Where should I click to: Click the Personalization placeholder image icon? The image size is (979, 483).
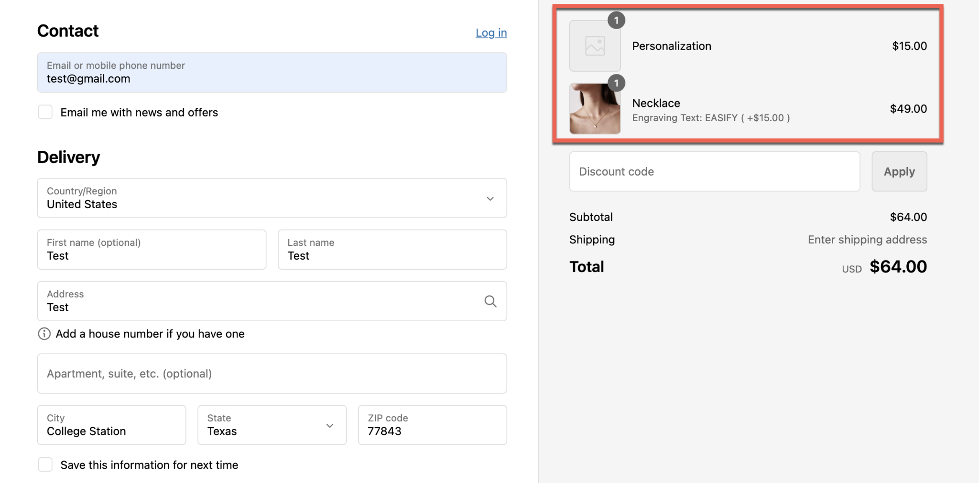coord(595,45)
